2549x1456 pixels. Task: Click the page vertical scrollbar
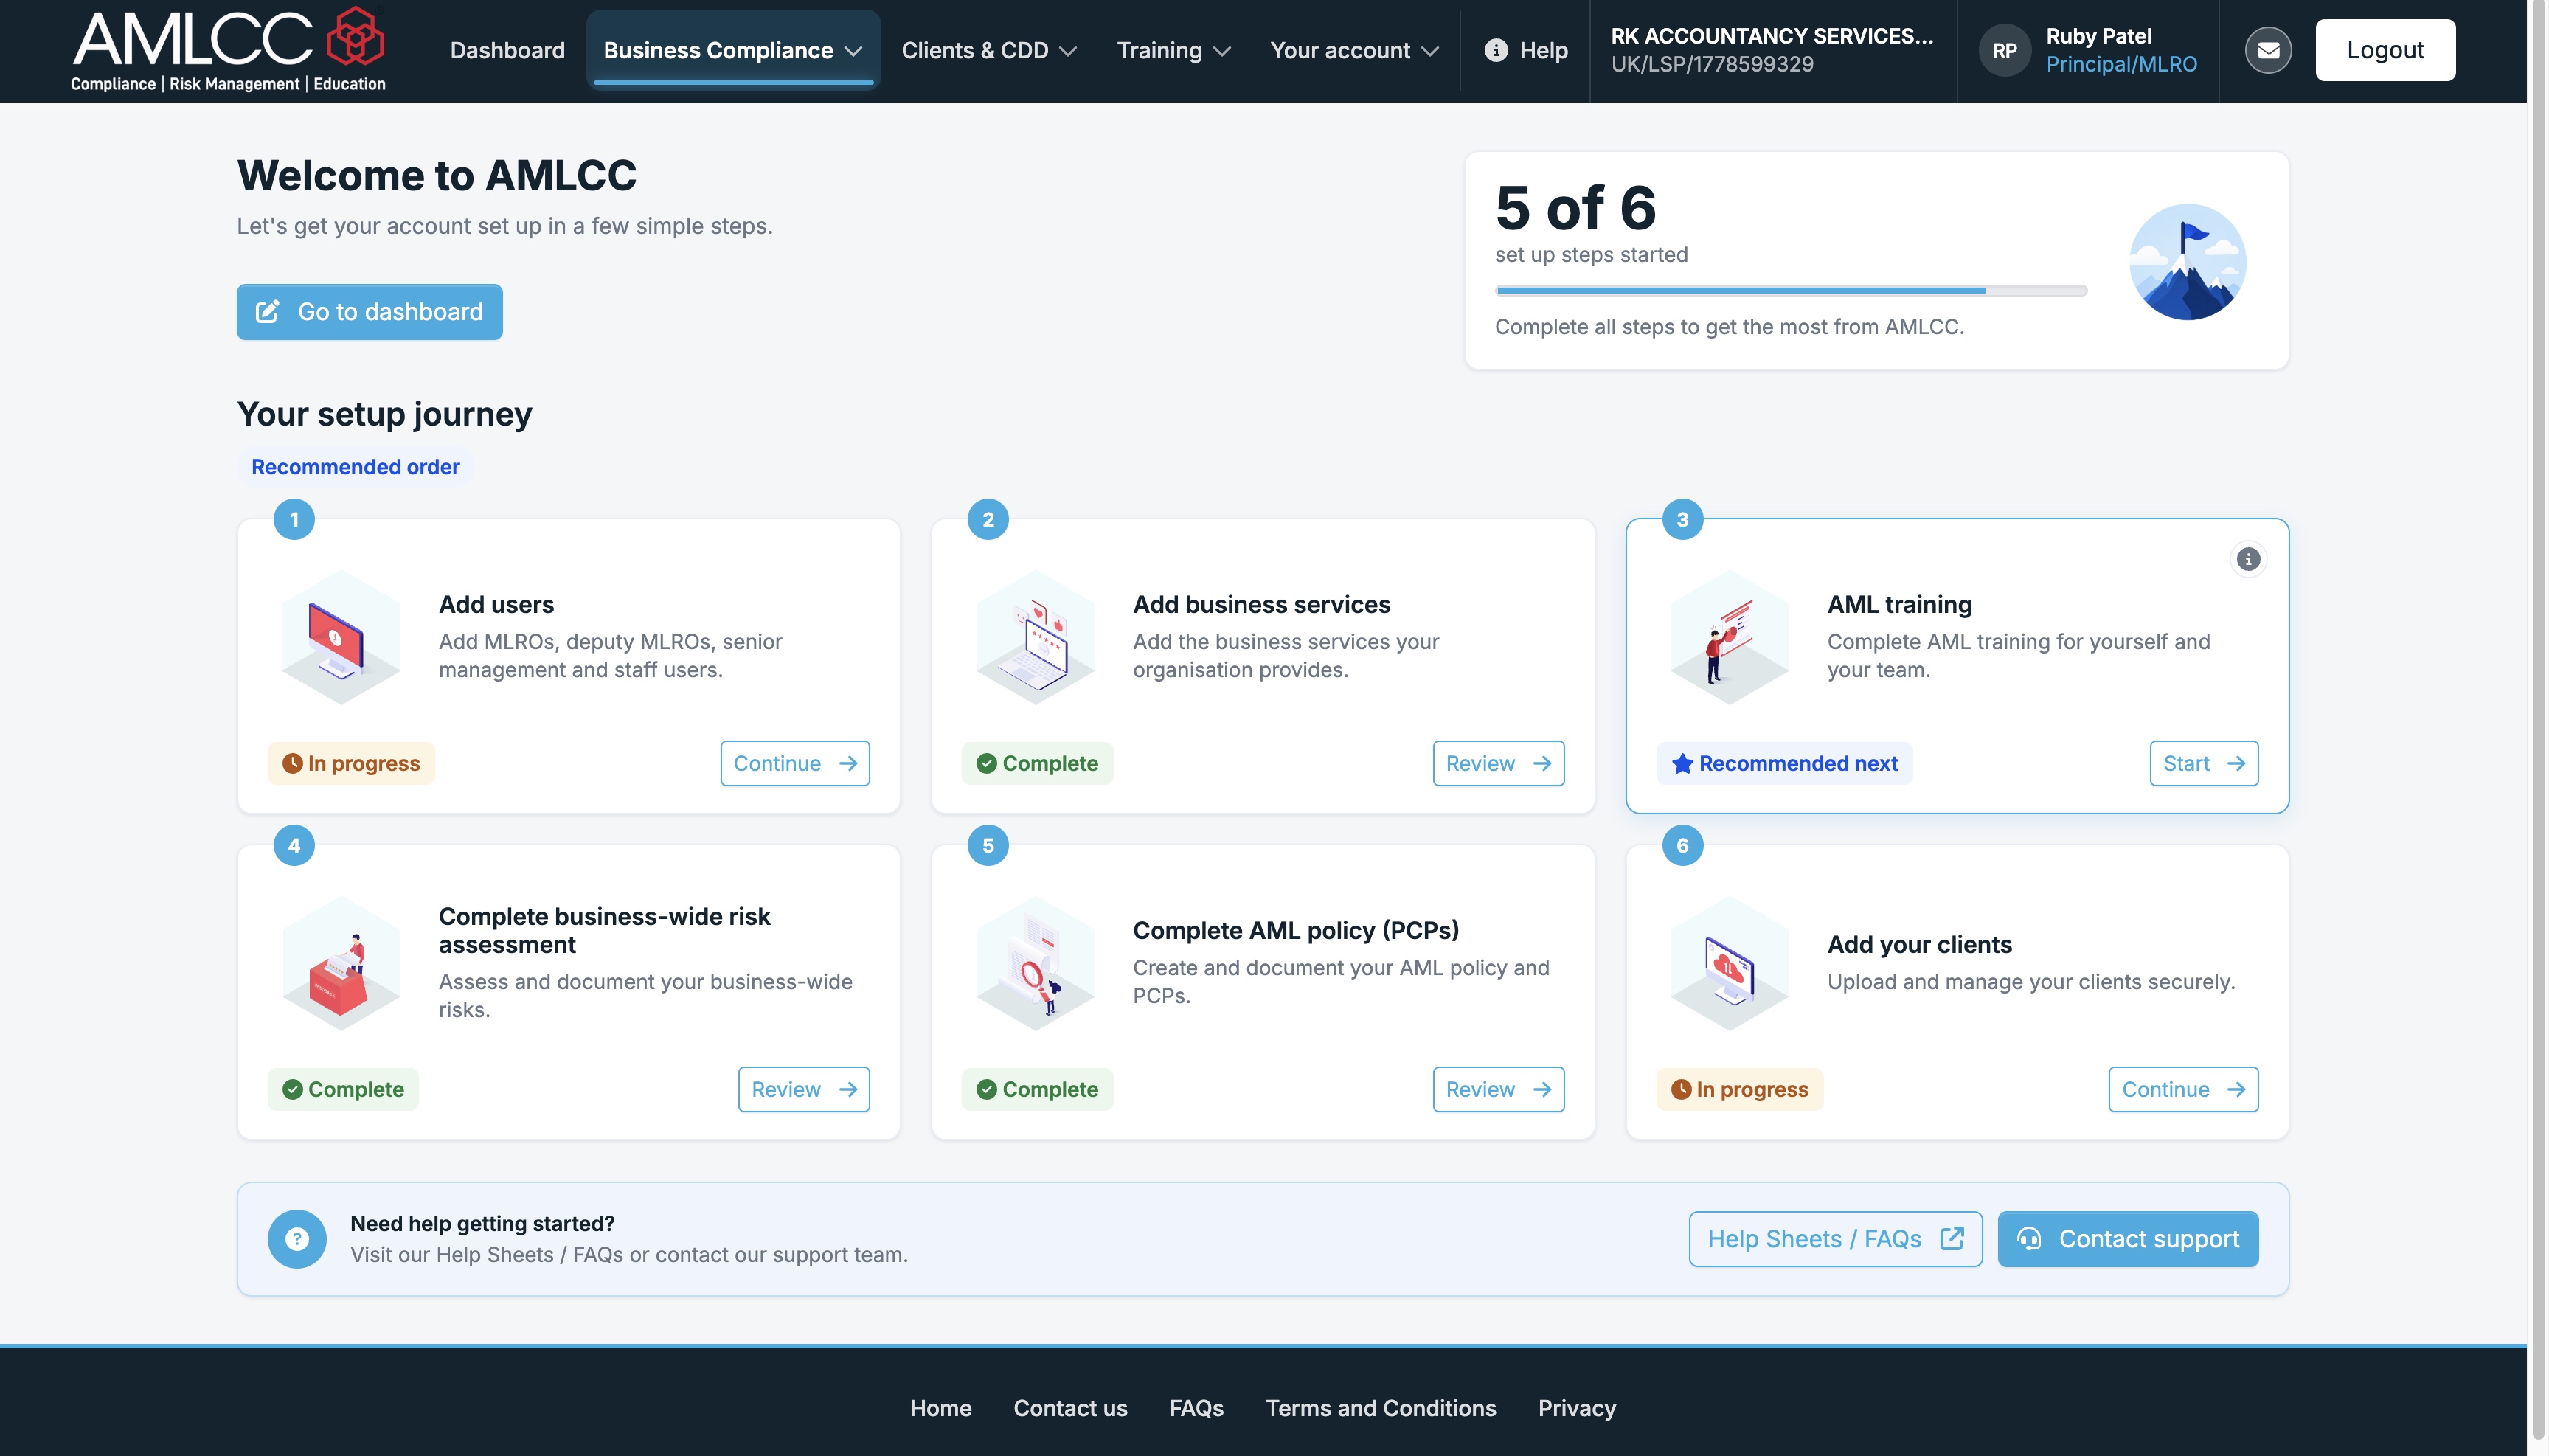click(2537, 720)
